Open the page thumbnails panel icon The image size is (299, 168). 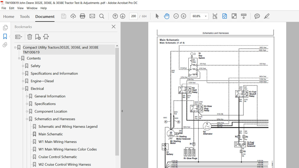coord(5,27)
